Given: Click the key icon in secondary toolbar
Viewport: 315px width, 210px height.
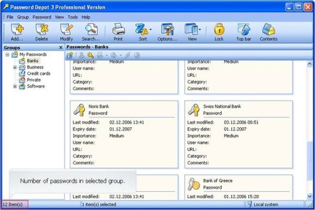Looking at the screenshot, I should pyautogui.click(x=91, y=55).
